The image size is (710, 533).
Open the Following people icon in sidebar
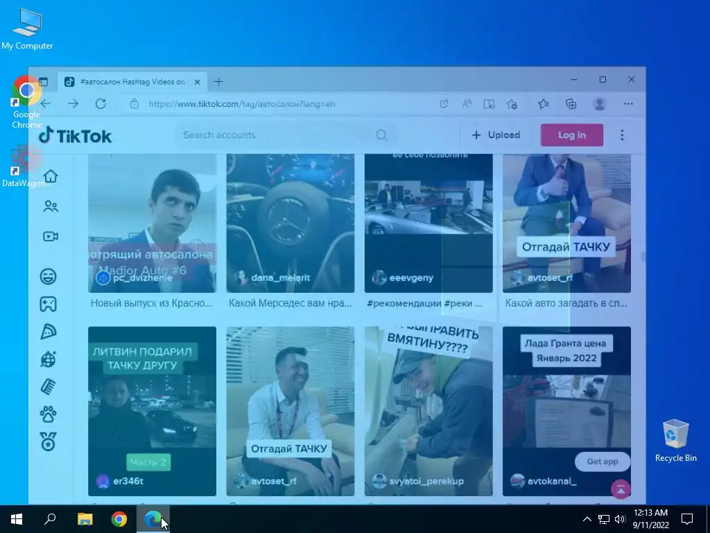click(x=50, y=207)
